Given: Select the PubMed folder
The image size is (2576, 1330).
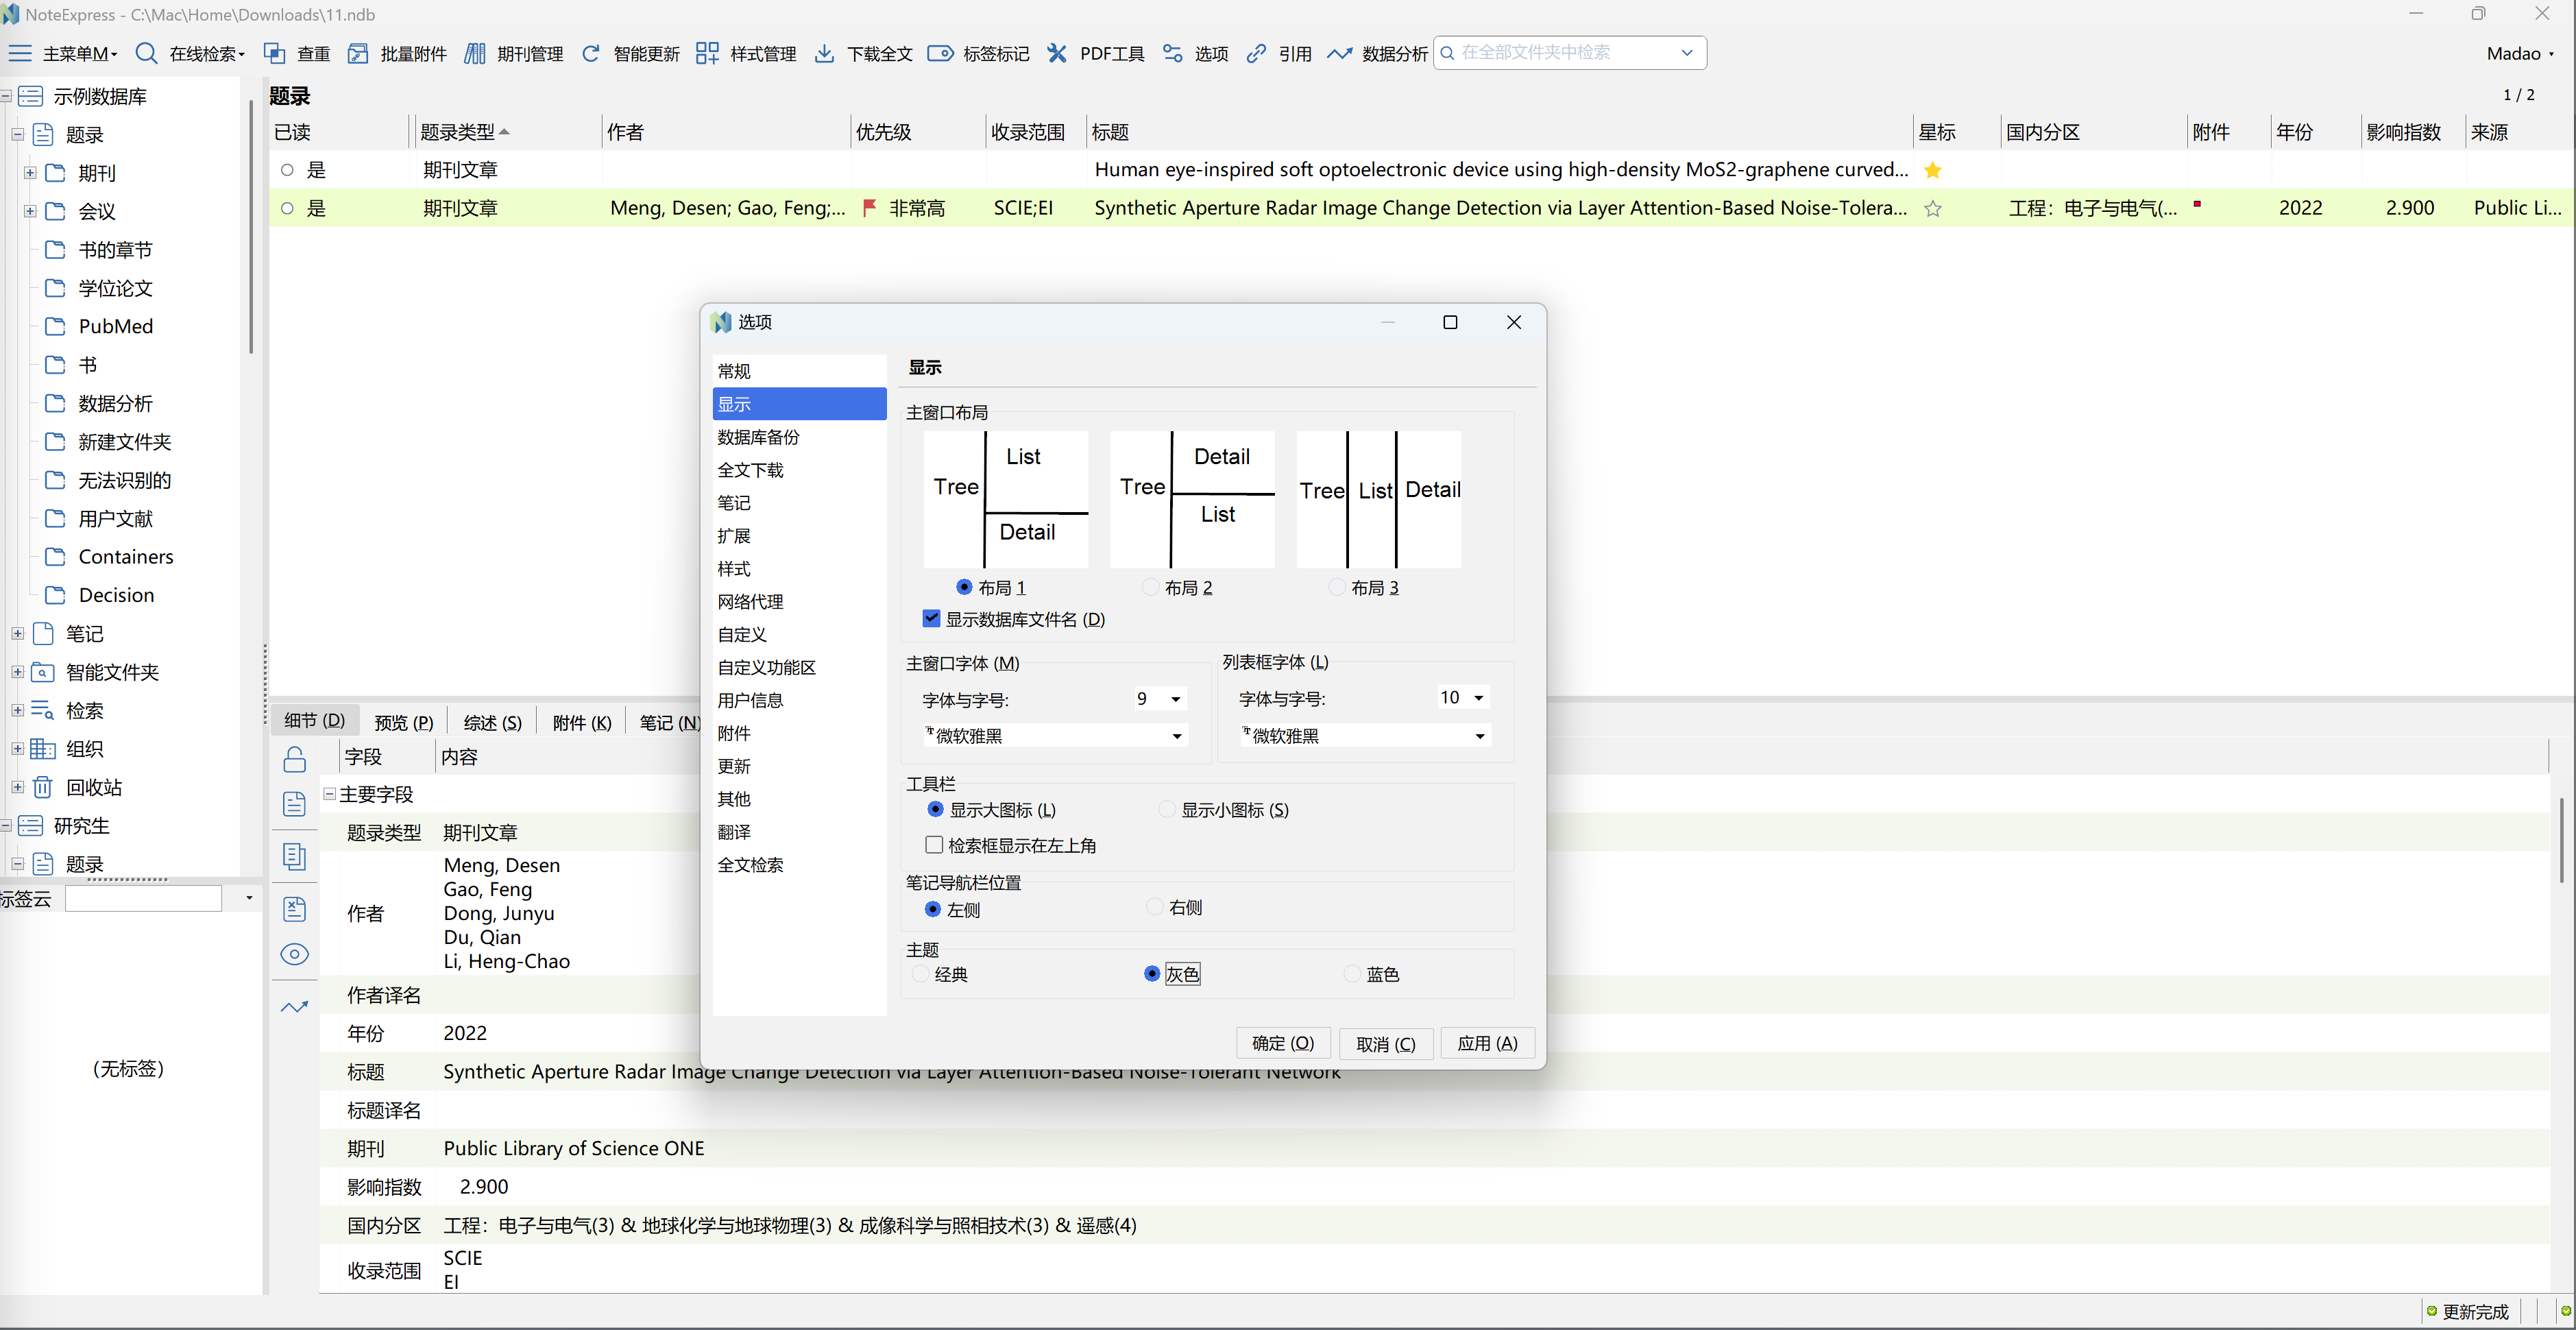Looking at the screenshot, I should click(115, 326).
